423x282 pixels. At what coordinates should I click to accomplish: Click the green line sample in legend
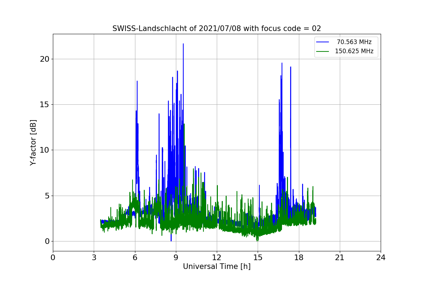pos(323,51)
